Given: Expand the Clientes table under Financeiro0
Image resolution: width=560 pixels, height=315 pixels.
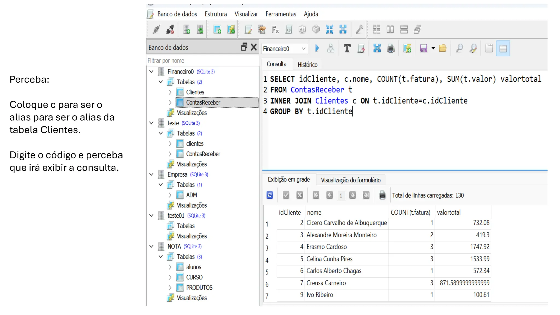Looking at the screenshot, I should [170, 92].
